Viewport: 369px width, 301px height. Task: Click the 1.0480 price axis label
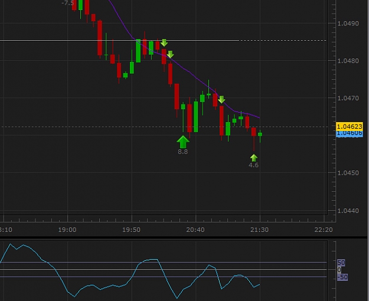[348, 61]
